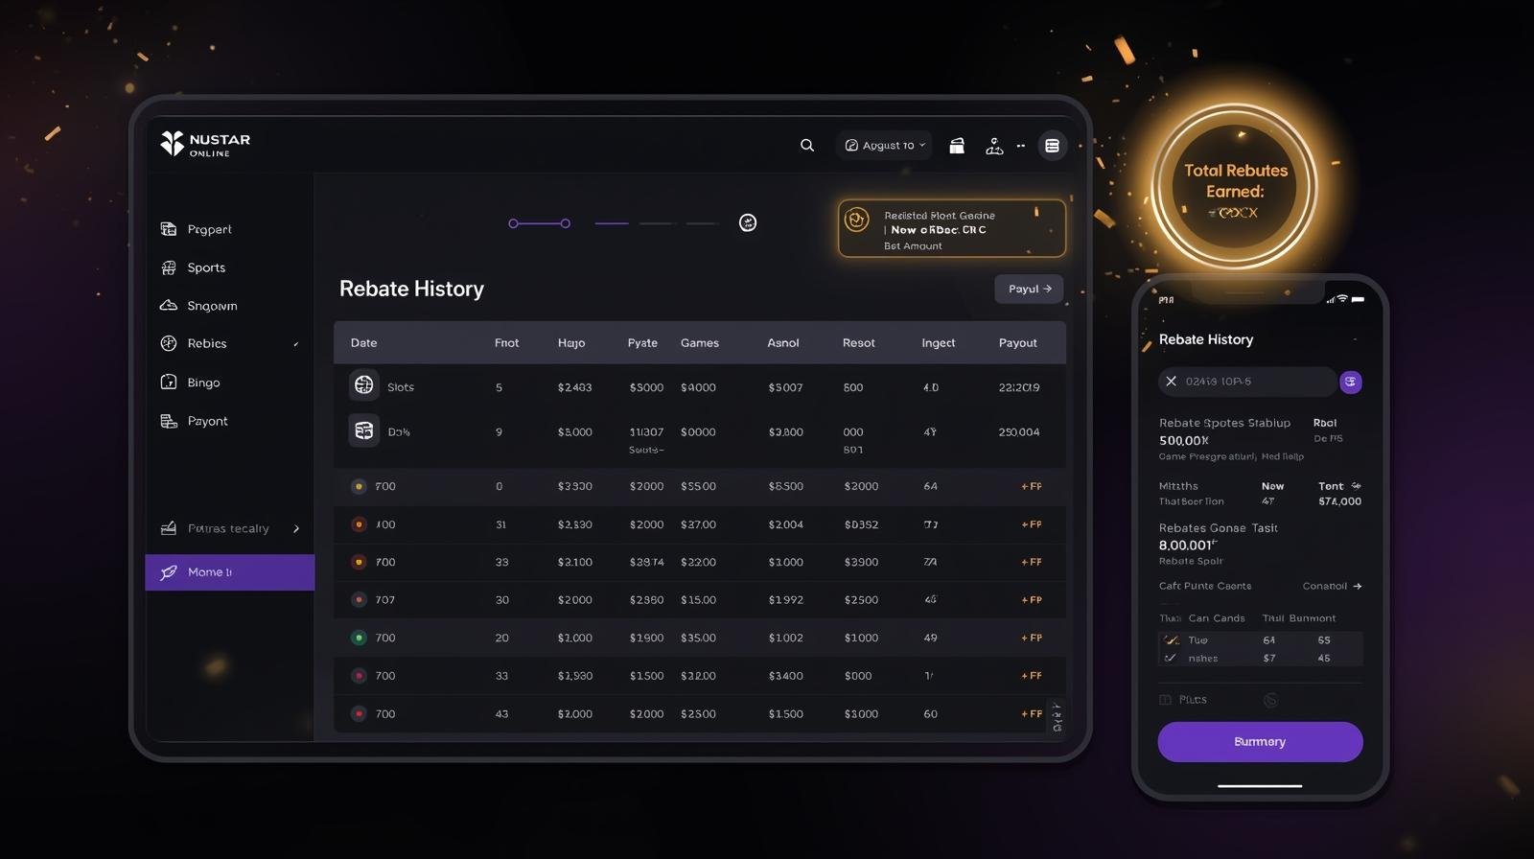Click the gold rebate banner icon
Viewport: 1534px width, 859px height.
[856, 220]
